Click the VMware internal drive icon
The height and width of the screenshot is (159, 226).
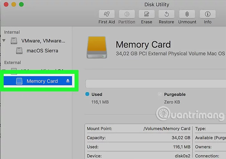[14, 41]
